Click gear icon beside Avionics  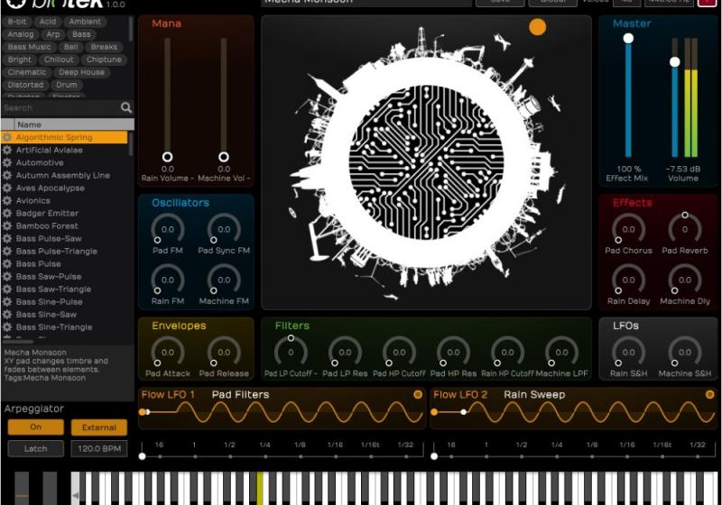(x=7, y=200)
